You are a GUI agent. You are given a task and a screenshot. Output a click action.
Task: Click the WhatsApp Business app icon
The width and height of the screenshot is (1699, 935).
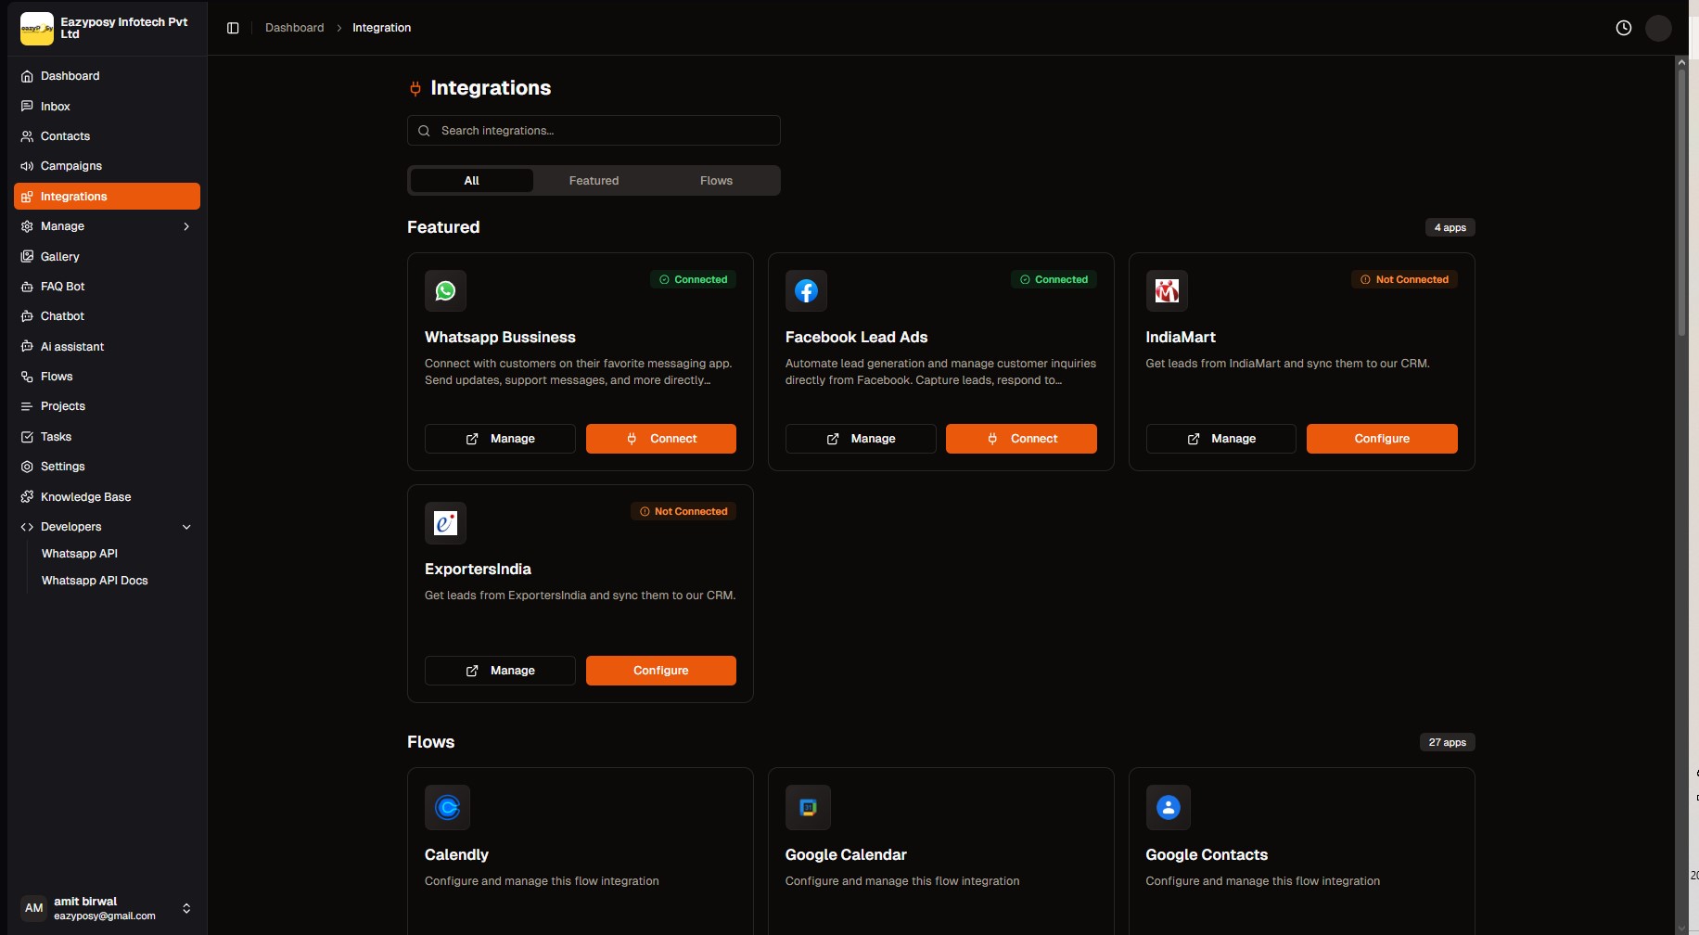[445, 290]
